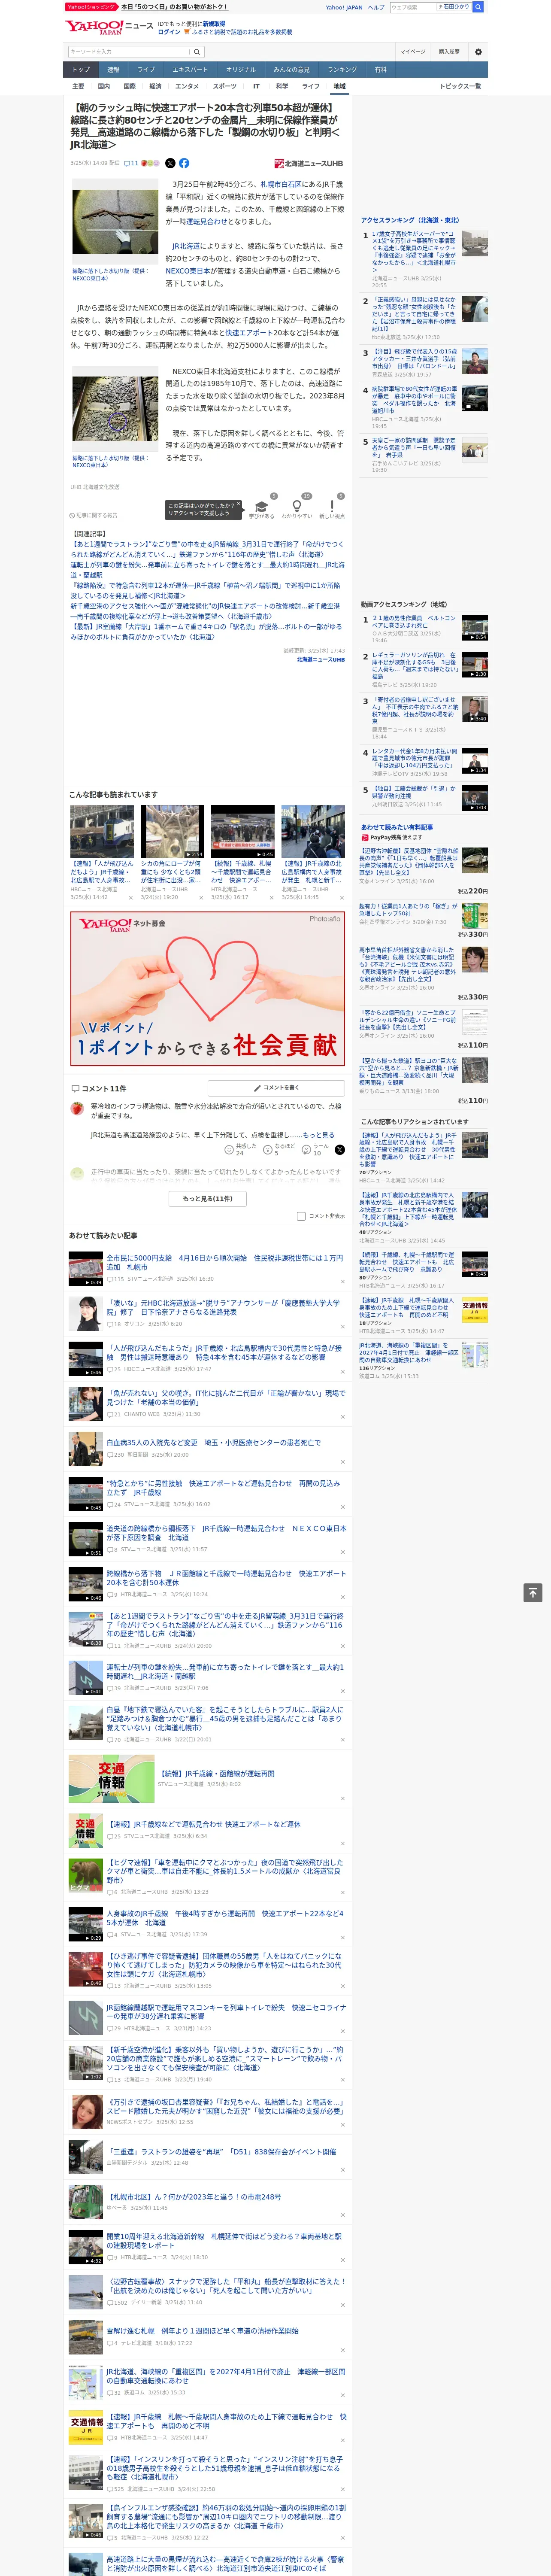Click the コメントを書く pencil button

coord(277,1087)
